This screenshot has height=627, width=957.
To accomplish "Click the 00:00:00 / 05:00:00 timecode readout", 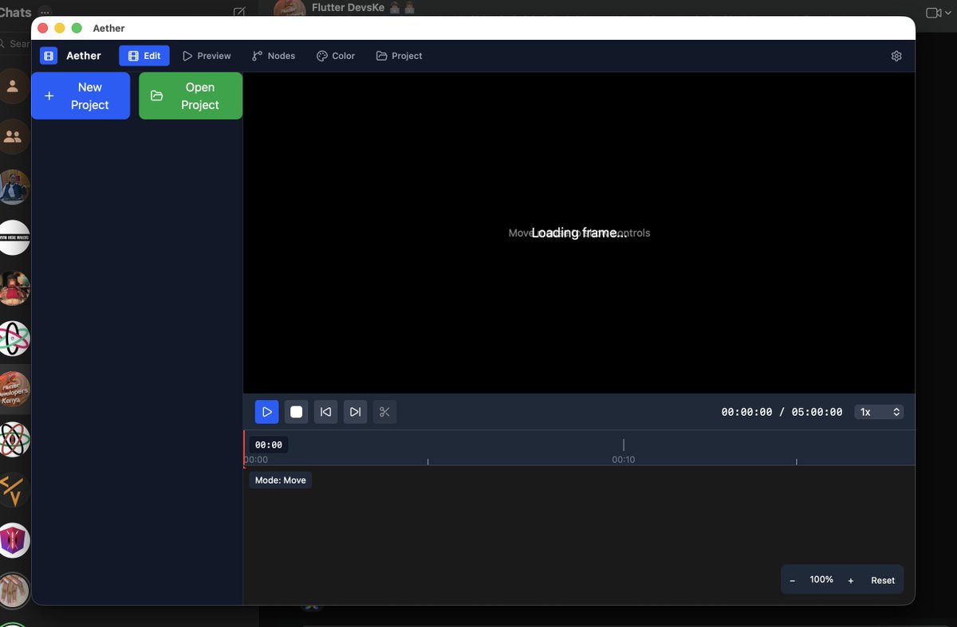I will [782, 412].
